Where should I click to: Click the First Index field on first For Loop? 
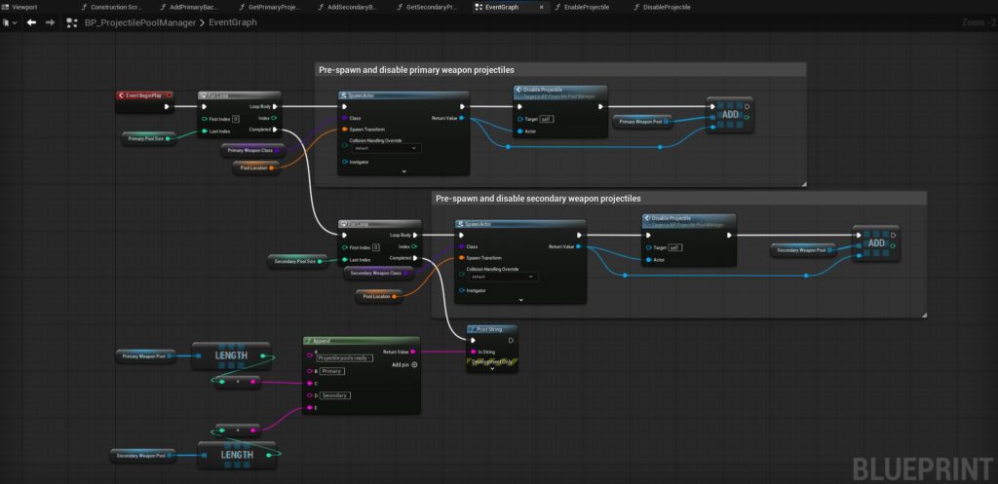(x=237, y=119)
